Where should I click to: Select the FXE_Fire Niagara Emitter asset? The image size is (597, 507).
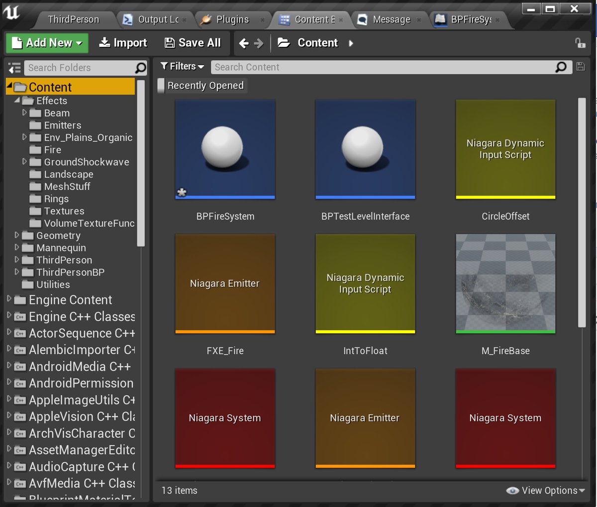point(225,284)
